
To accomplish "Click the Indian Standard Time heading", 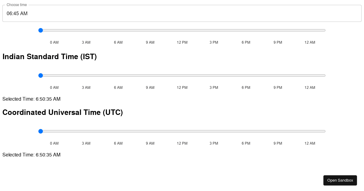I will tap(49, 57).
